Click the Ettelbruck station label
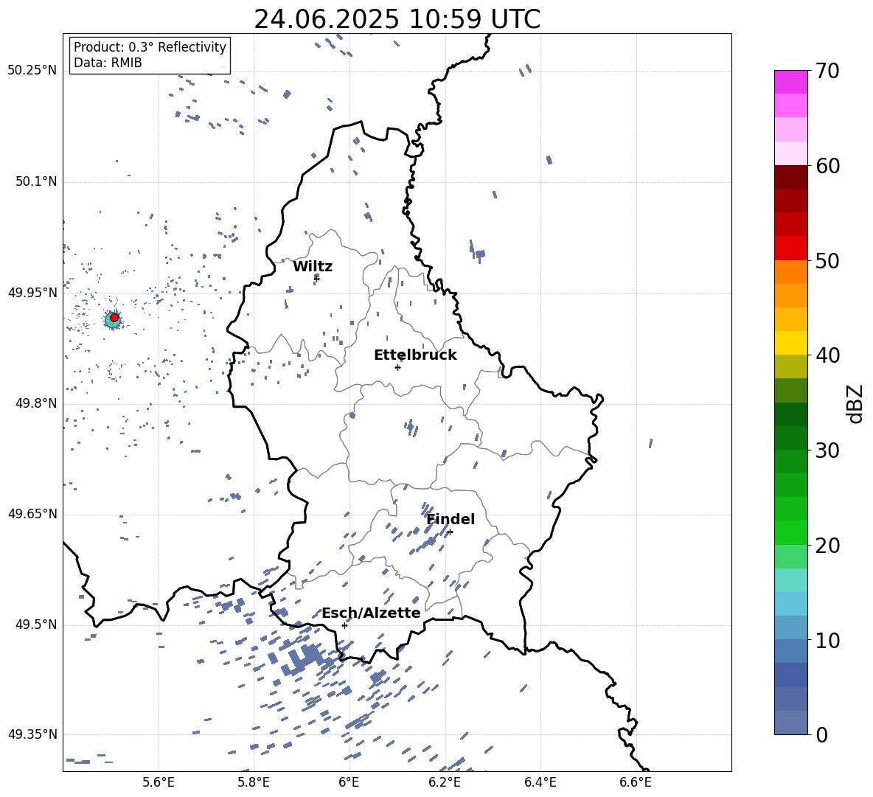Image resolution: width=873 pixels, height=797 pixels. (x=415, y=355)
